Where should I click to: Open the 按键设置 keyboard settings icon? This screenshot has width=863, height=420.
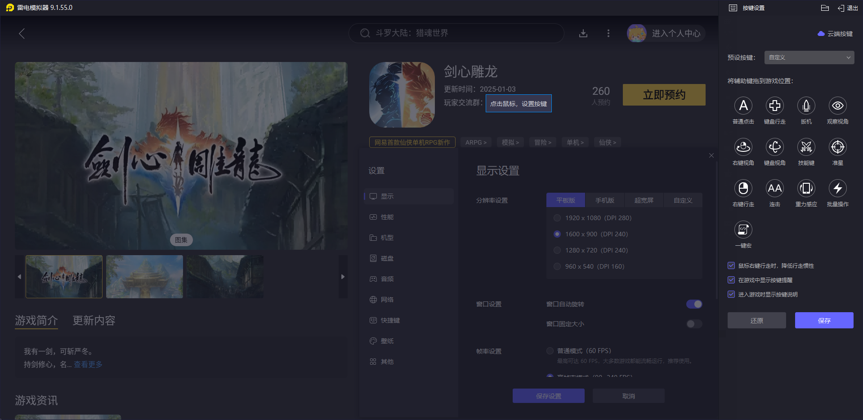[733, 8]
